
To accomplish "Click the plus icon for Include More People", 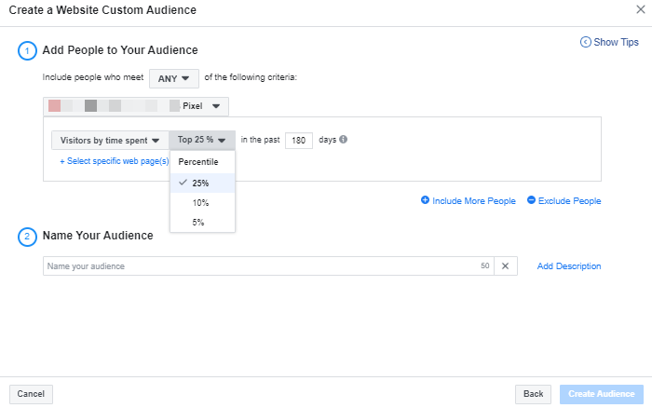I will tap(426, 200).
